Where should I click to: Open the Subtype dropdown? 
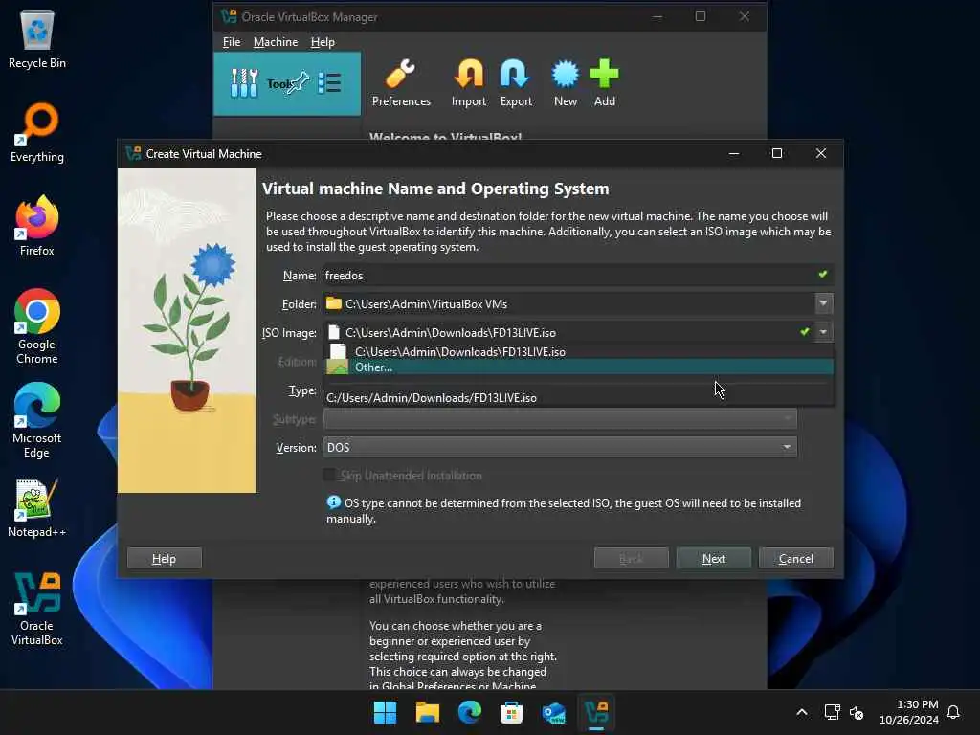(x=560, y=419)
